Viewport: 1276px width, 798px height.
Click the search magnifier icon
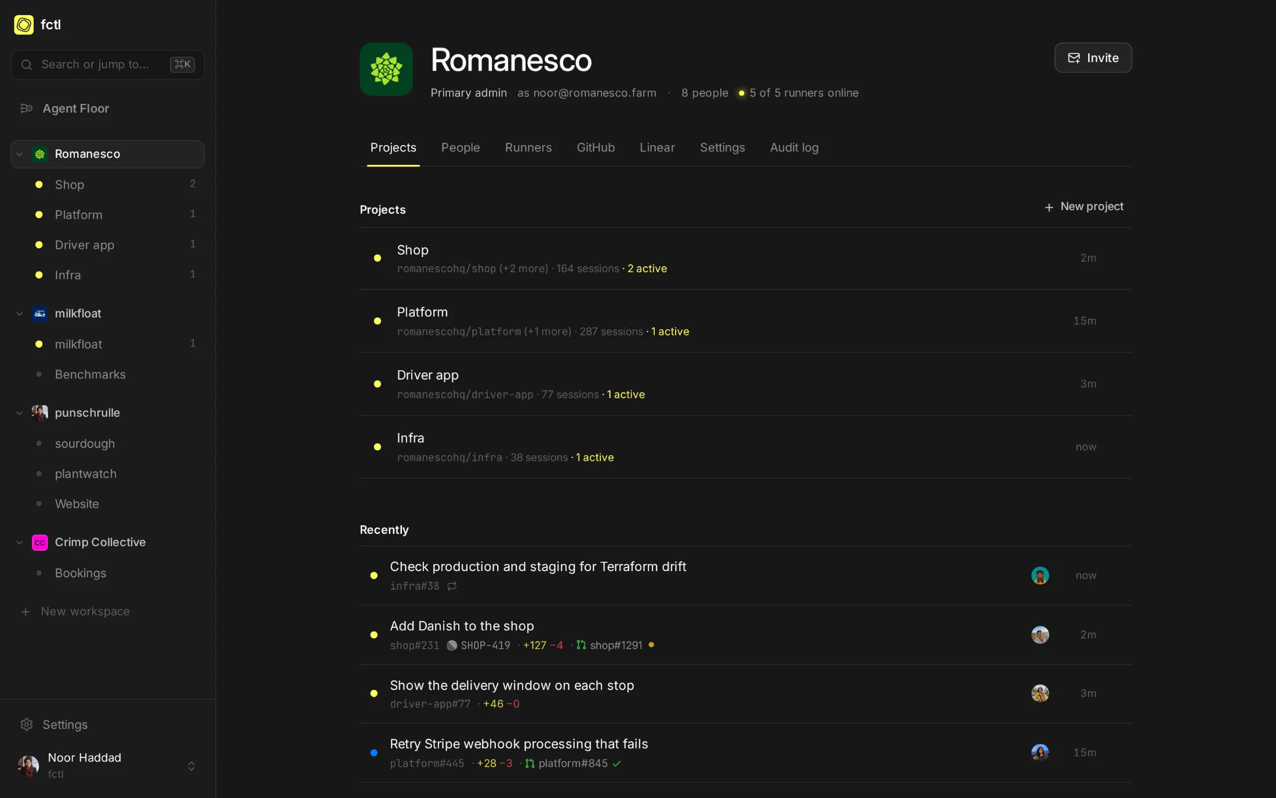pyautogui.click(x=27, y=64)
